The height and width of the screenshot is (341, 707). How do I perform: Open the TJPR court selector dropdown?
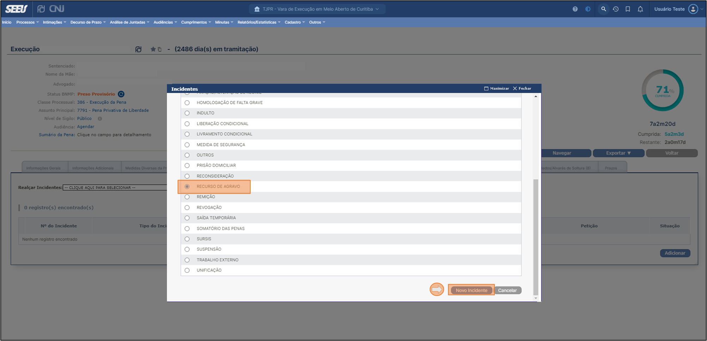[317, 9]
